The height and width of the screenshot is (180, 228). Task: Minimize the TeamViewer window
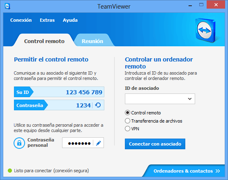tap(190, 5)
